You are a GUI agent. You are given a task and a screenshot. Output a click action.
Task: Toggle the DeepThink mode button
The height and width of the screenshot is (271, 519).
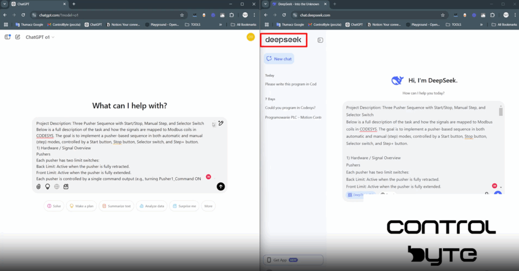(x=355, y=195)
